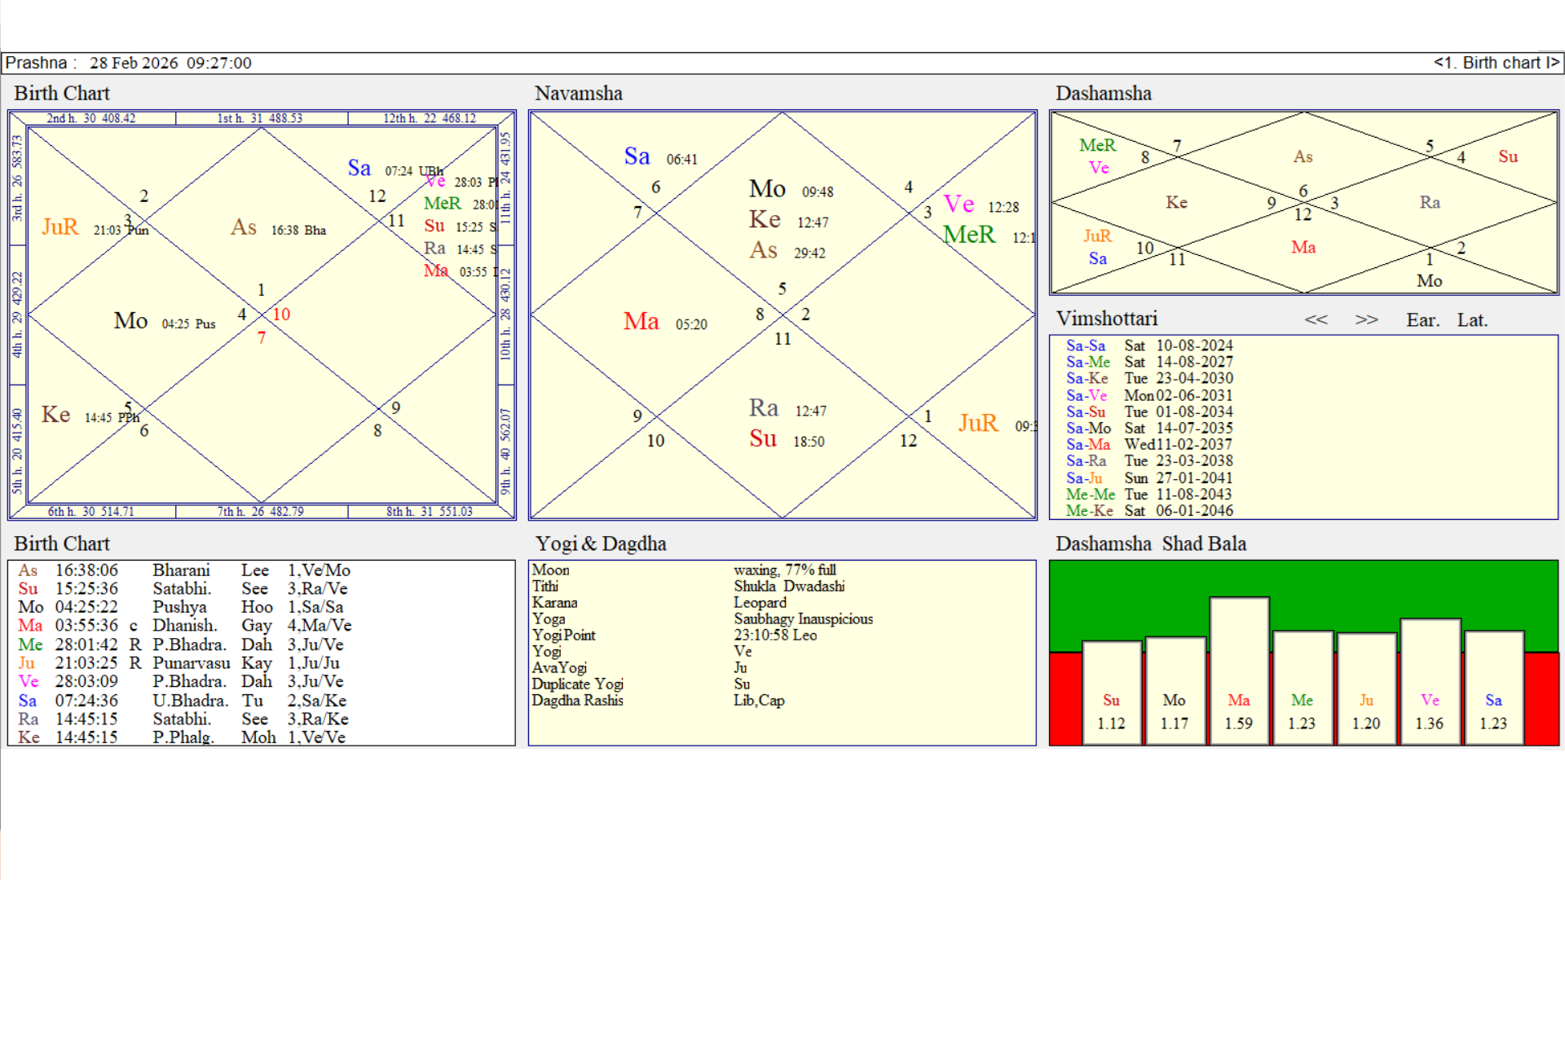Image resolution: width=1565 pixels, height=1043 pixels.
Task: Click Mo planet in Birth Chart diagram
Action: (x=130, y=321)
